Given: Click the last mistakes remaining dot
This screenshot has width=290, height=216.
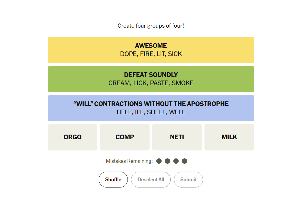Looking at the screenshot, I should click(185, 161).
